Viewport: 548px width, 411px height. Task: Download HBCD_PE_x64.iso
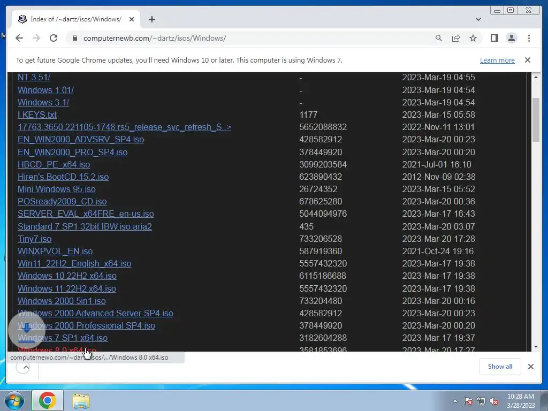coord(54,164)
